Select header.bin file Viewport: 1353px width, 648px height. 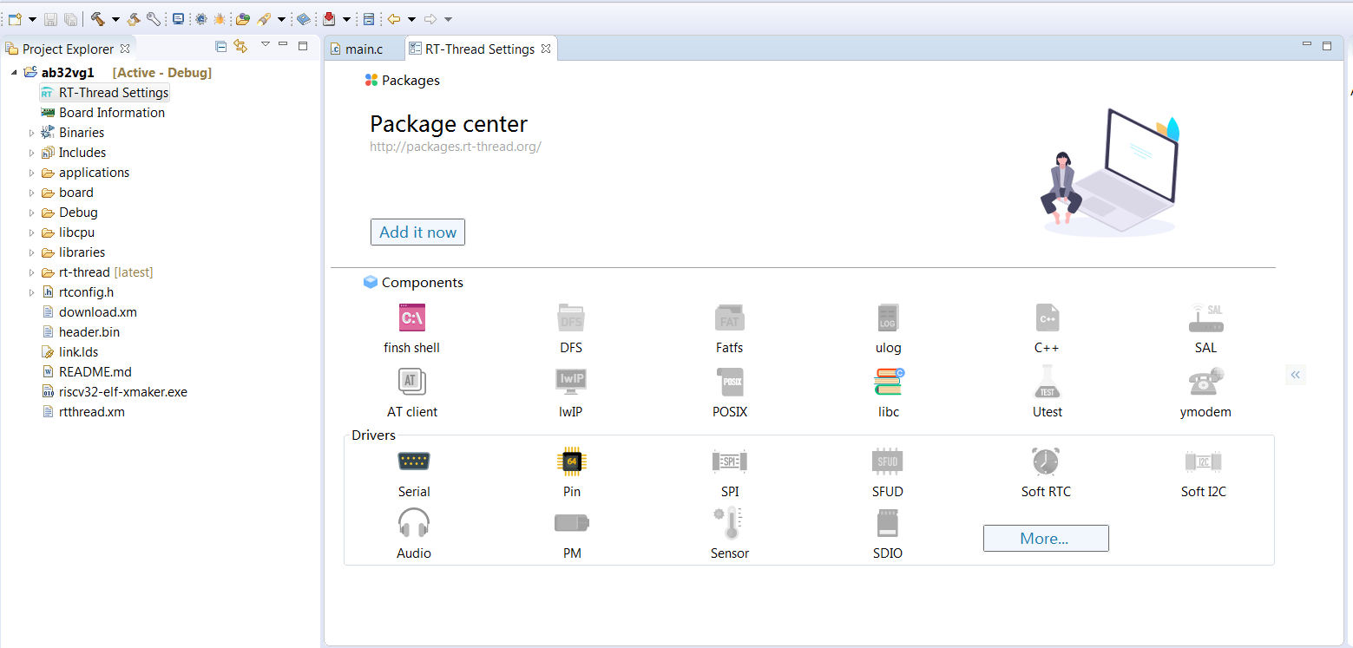point(81,332)
